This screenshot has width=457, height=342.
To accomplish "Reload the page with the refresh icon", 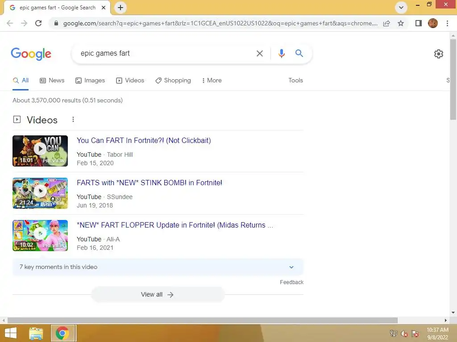I will point(38,23).
